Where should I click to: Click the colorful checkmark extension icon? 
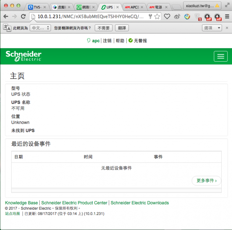(187, 16)
